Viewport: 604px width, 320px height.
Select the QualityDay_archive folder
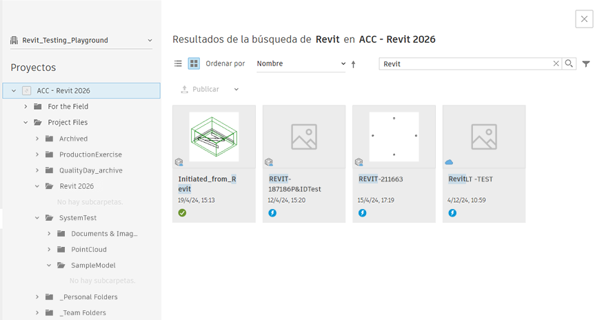pyautogui.click(x=91, y=170)
